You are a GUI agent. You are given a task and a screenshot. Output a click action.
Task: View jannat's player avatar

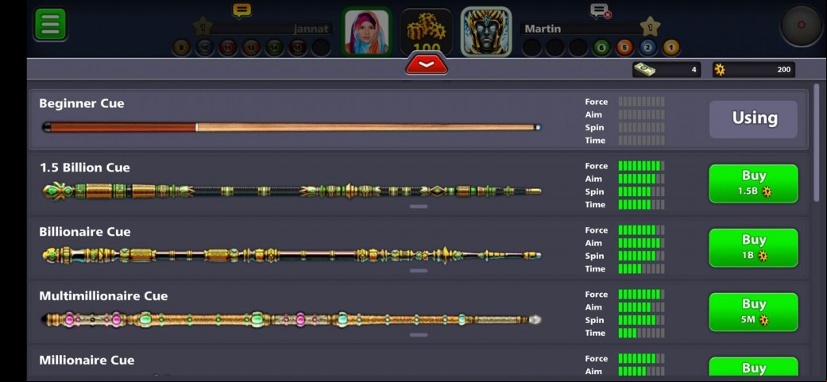pyautogui.click(x=366, y=32)
